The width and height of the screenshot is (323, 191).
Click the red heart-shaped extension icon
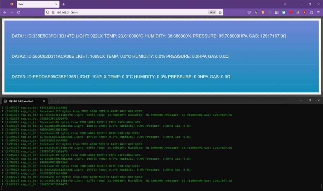pyautogui.click(x=291, y=12)
